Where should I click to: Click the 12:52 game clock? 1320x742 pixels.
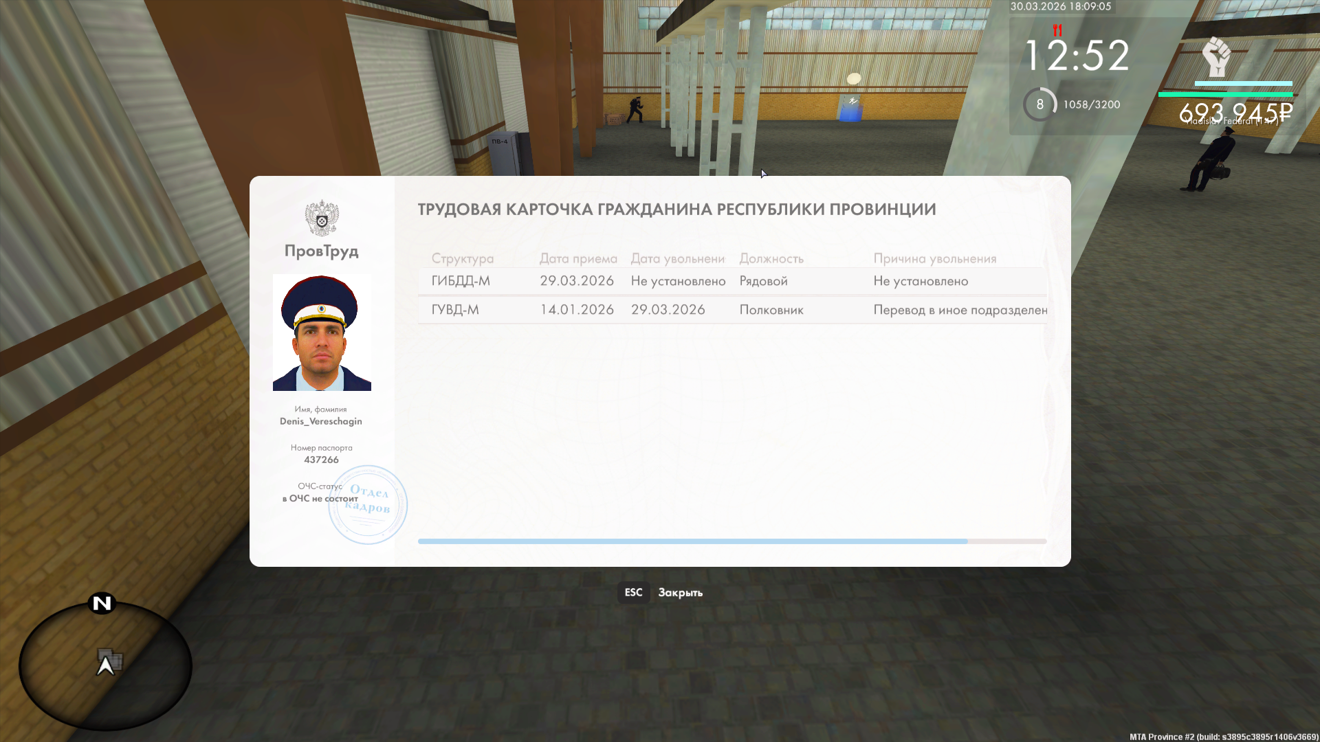click(x=1077, y=56)
